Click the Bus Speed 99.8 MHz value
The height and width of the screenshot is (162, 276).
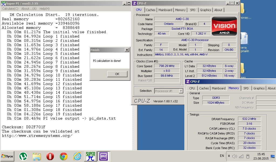pos(167,76)
